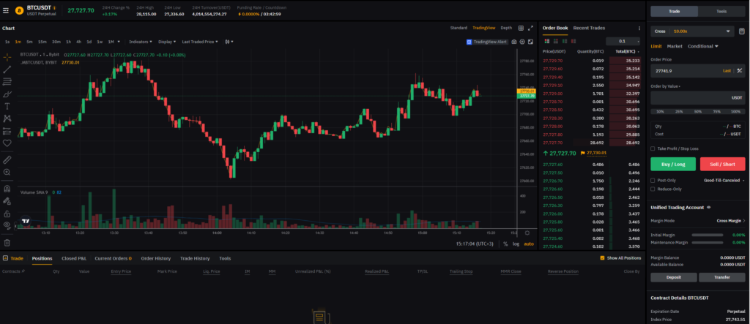Toggle chart fullscreen square icon

[x=530, y=42]
